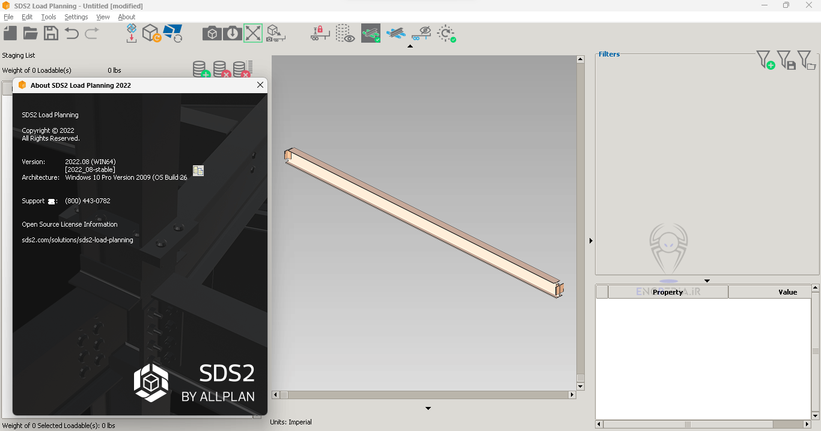Image resolution: width=821 pixels, height=431 pixels.
Task: Open a file with the folder icon
Action: click(x=31, y=33)
